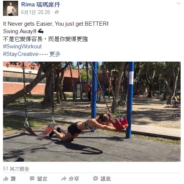Click the Chinese caption text line

(x=45, y=39)
